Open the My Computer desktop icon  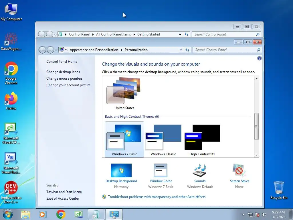pyautogui.click(x=11, y=12)
